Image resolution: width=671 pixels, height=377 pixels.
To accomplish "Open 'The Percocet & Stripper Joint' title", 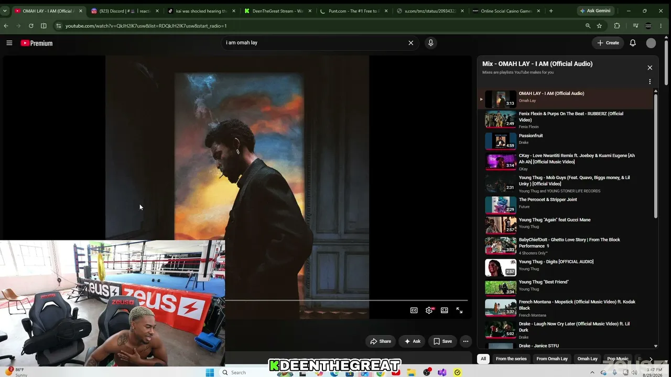I will (x=548, y=199).
